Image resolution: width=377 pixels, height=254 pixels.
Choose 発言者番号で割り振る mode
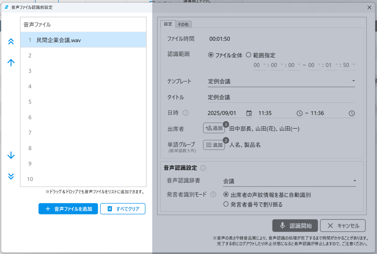pos(226,204)
